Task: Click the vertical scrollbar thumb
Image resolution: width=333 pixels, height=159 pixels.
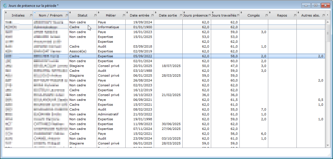Action: (328, 33)
